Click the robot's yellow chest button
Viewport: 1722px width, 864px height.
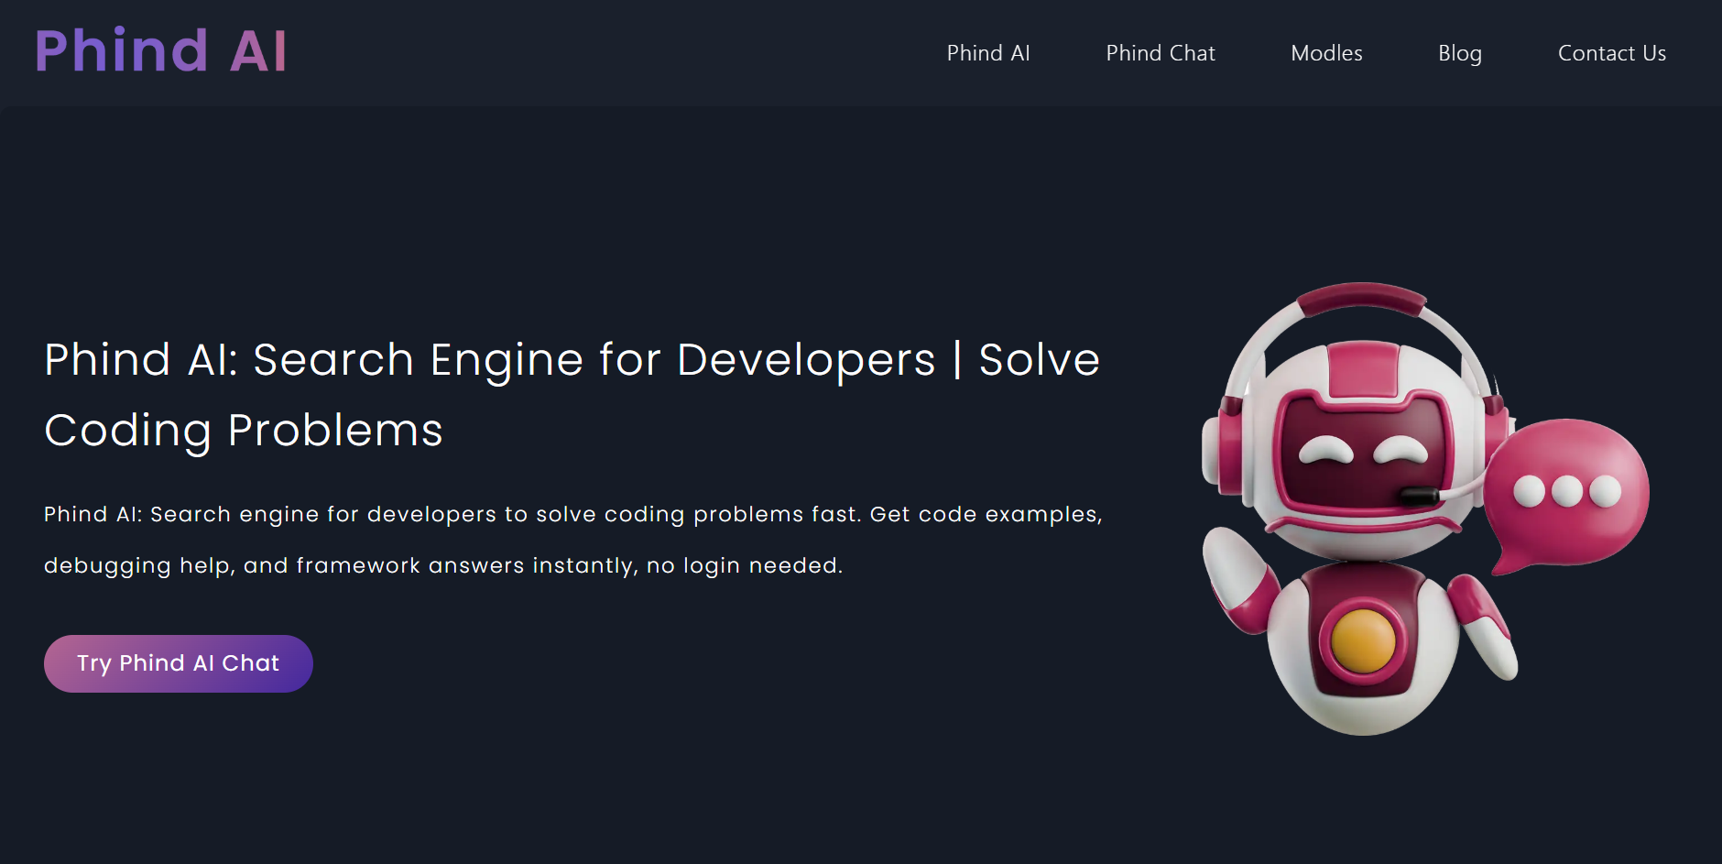coord(1363,640)
